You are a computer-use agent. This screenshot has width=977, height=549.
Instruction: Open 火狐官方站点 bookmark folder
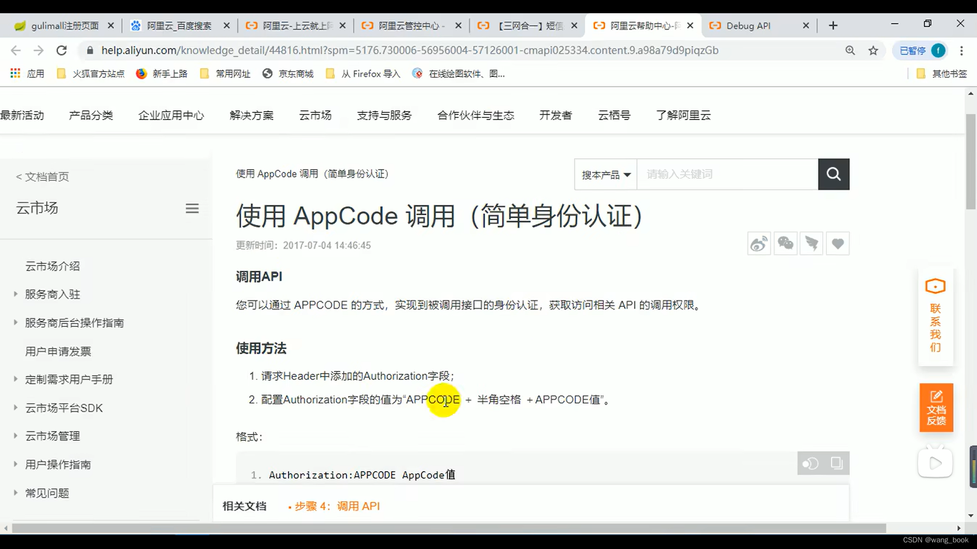pyautogui.click(x=91, y=74)
